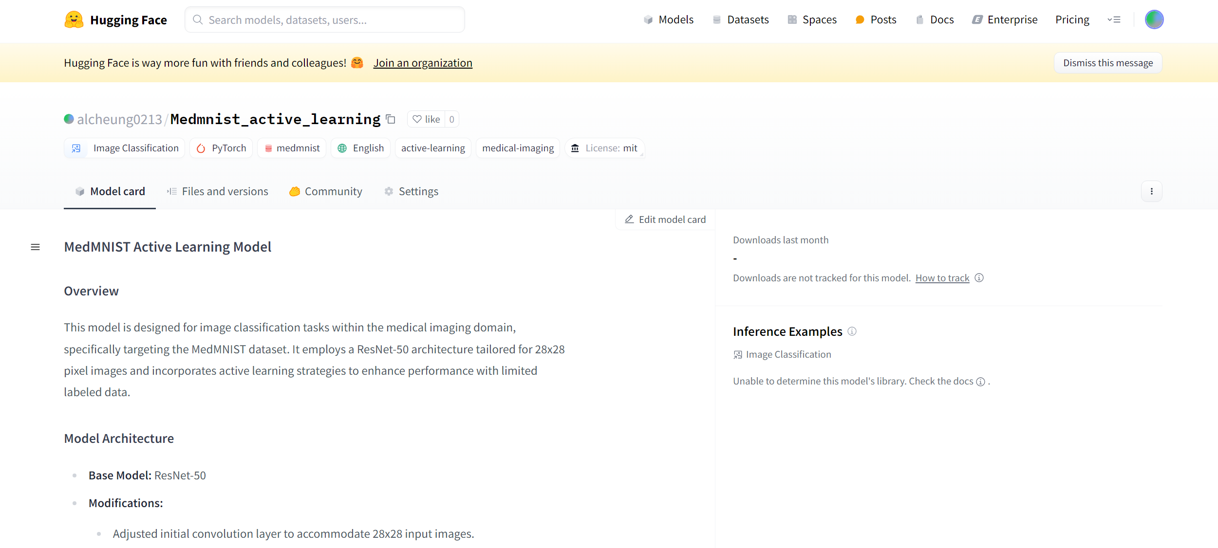Click info icon after Check the docs

(x=981, y=382)
